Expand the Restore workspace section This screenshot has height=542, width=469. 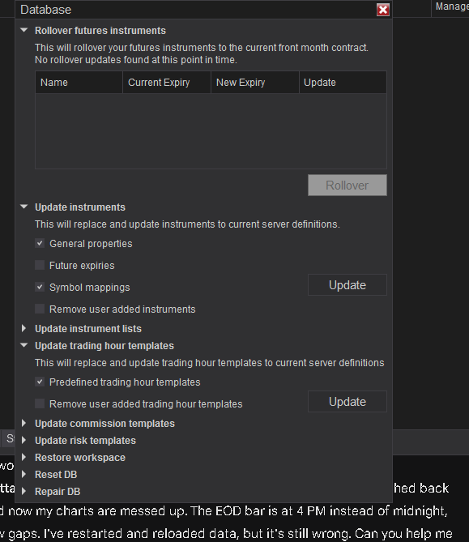pos(23,457)
